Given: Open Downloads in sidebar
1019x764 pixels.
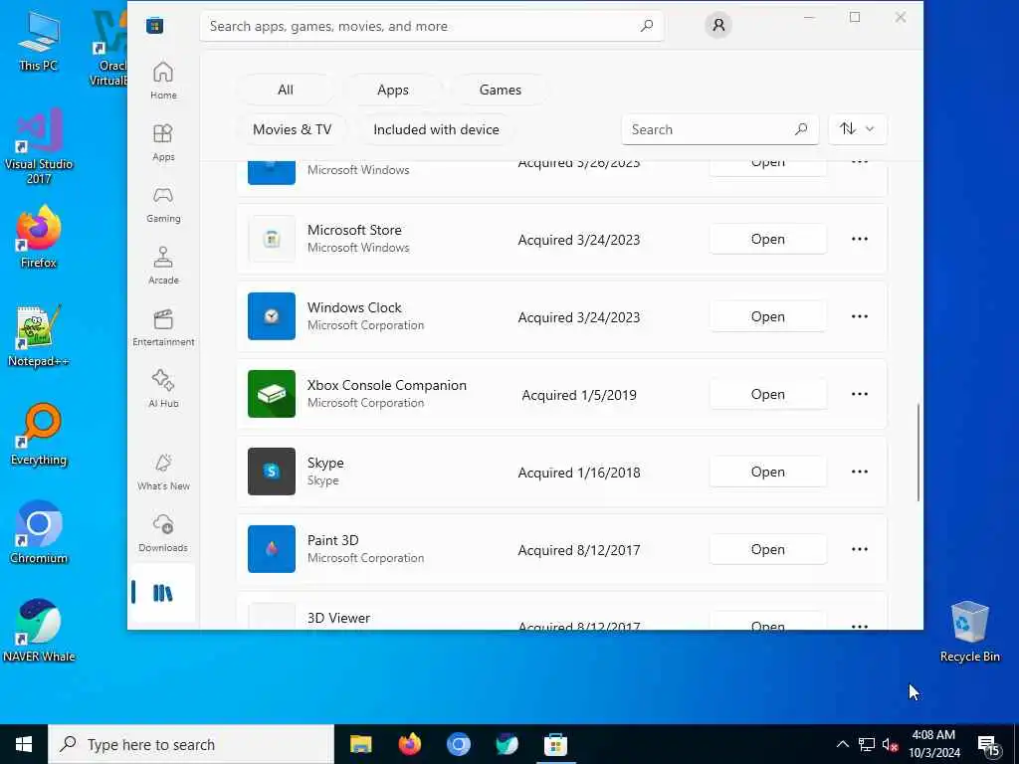Looking at the screenshot, I should tap(163, 533).
